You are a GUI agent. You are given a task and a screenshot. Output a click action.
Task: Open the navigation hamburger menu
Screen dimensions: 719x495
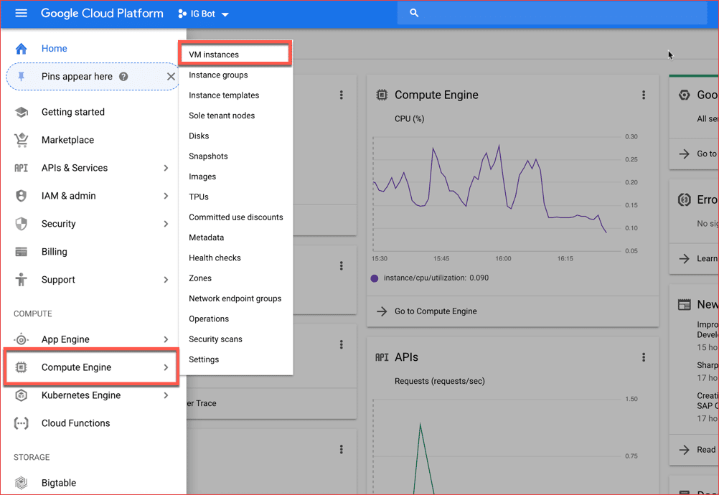(x=21, y=13)
